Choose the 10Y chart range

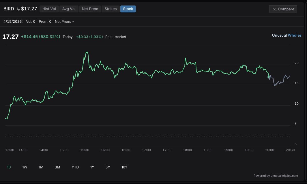[x=124, y=167]
